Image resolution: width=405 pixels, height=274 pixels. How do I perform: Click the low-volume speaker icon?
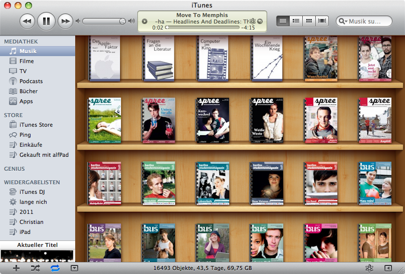[x=78, y=21]
